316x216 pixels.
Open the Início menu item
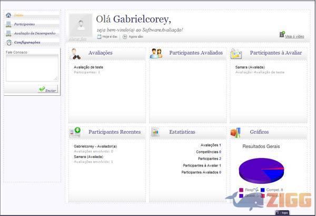pos(19,15)
